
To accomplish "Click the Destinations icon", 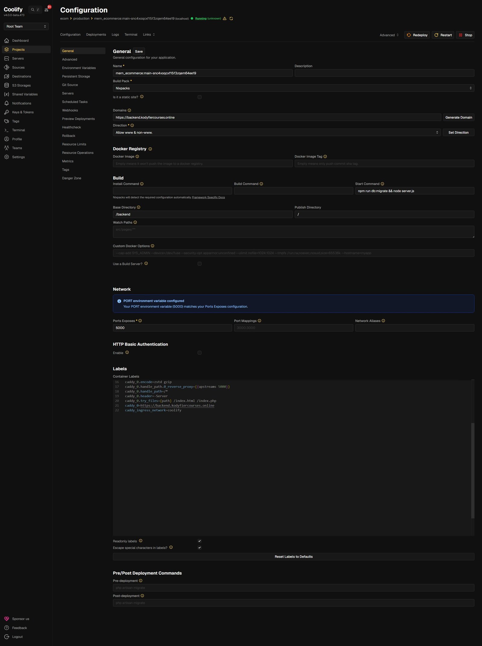I will 7,76.
